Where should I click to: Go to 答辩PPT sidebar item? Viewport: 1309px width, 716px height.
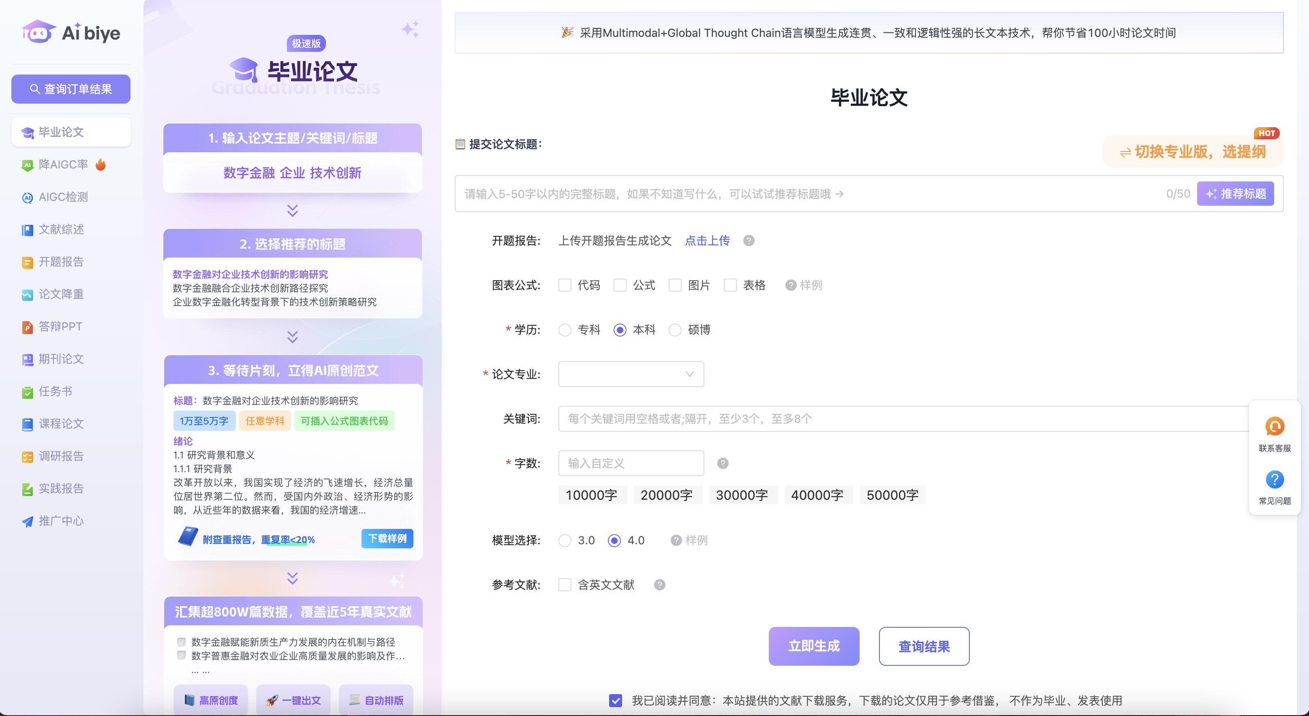60,326
